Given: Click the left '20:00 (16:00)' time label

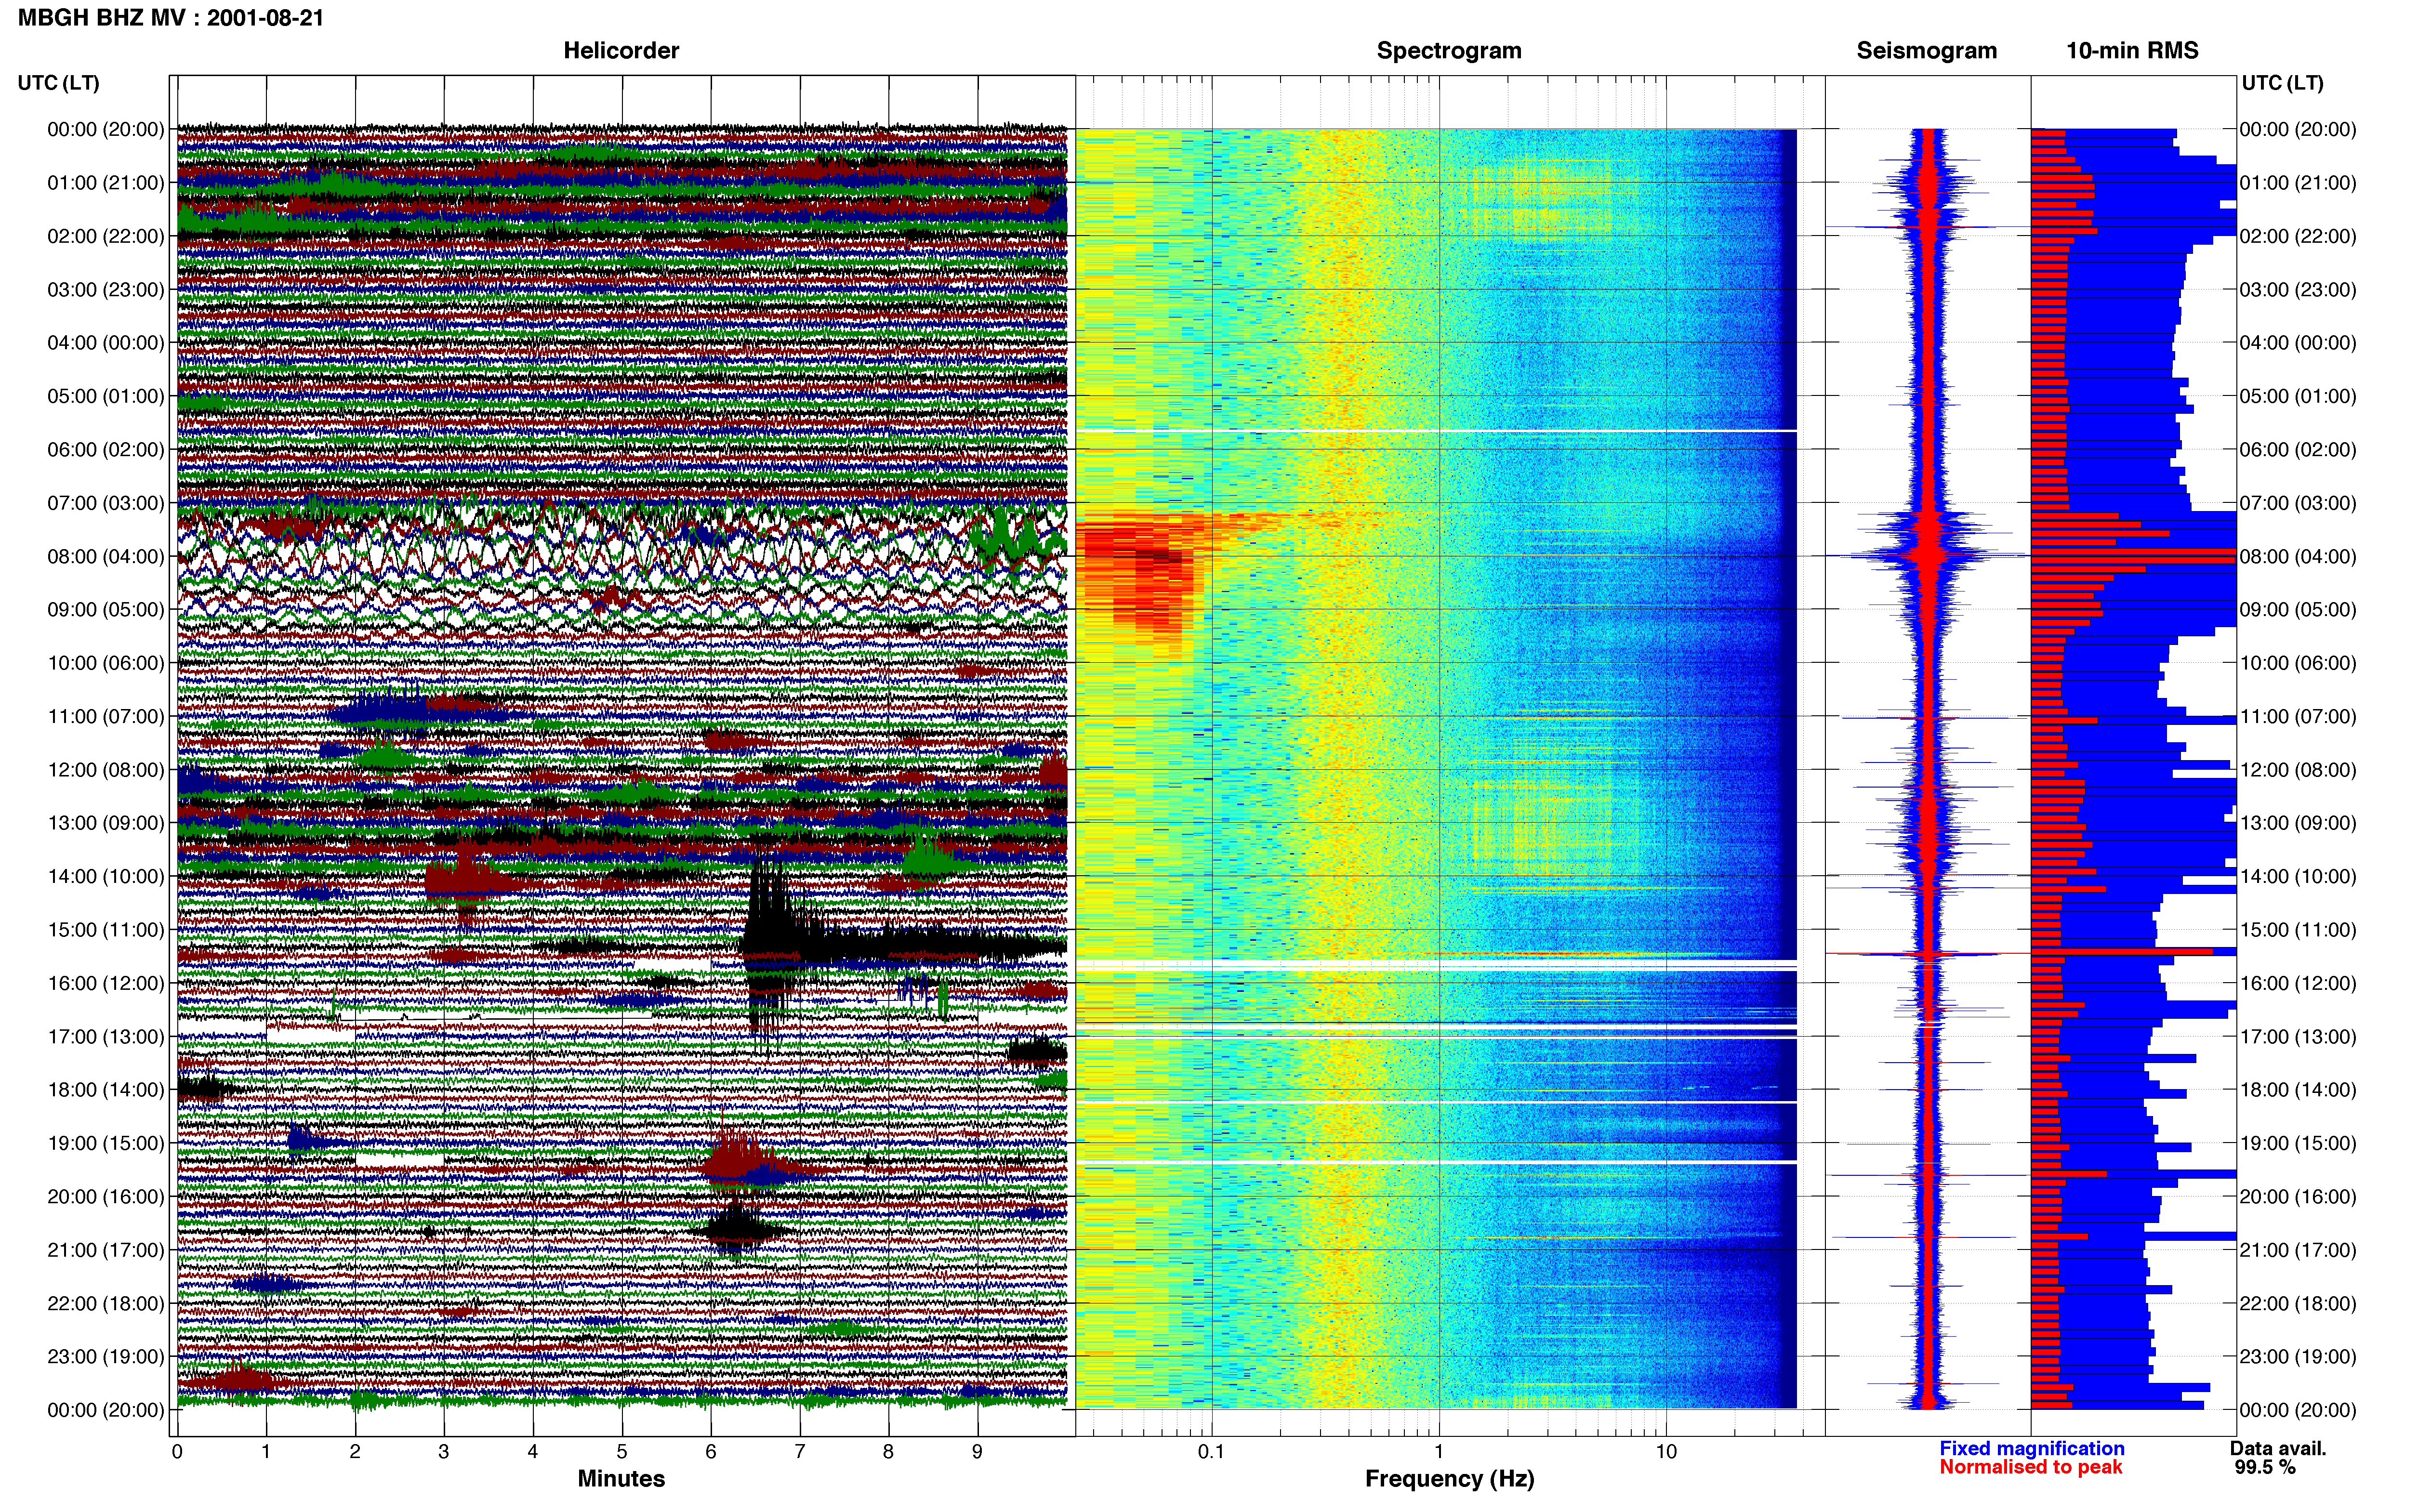Looking at the screenshot, I should [106, 1196].
